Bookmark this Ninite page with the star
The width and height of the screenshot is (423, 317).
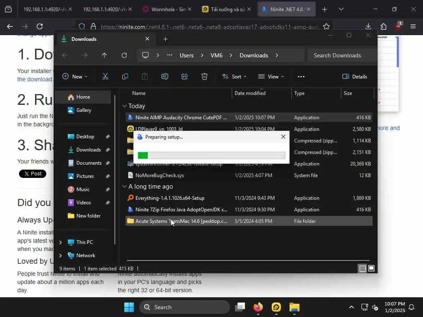pyautogui.click(x=326, y=26)
